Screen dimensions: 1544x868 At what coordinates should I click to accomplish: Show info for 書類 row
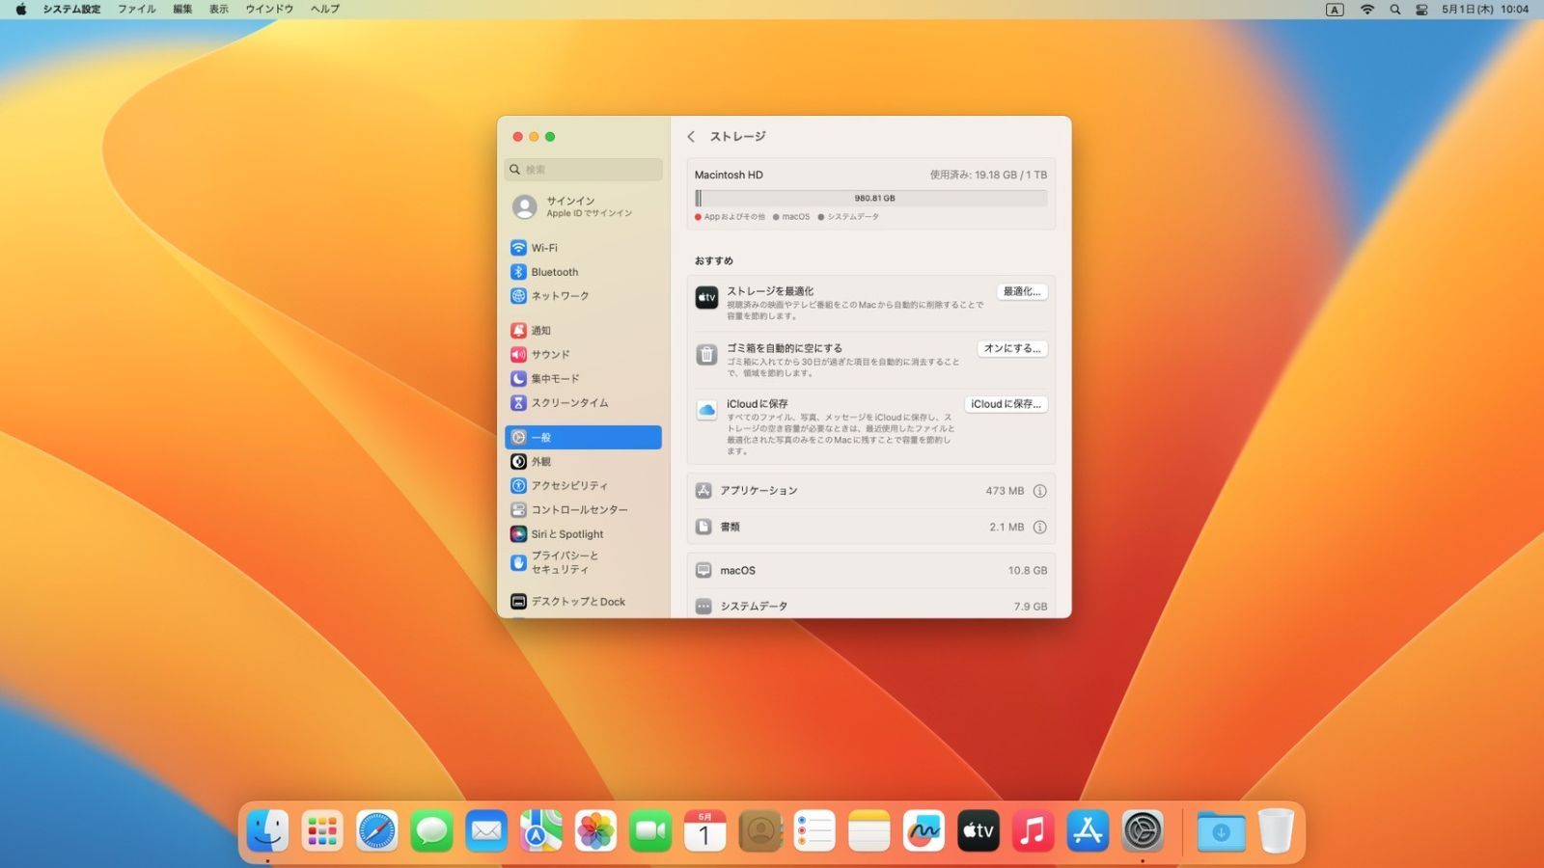pos(1039,527)
